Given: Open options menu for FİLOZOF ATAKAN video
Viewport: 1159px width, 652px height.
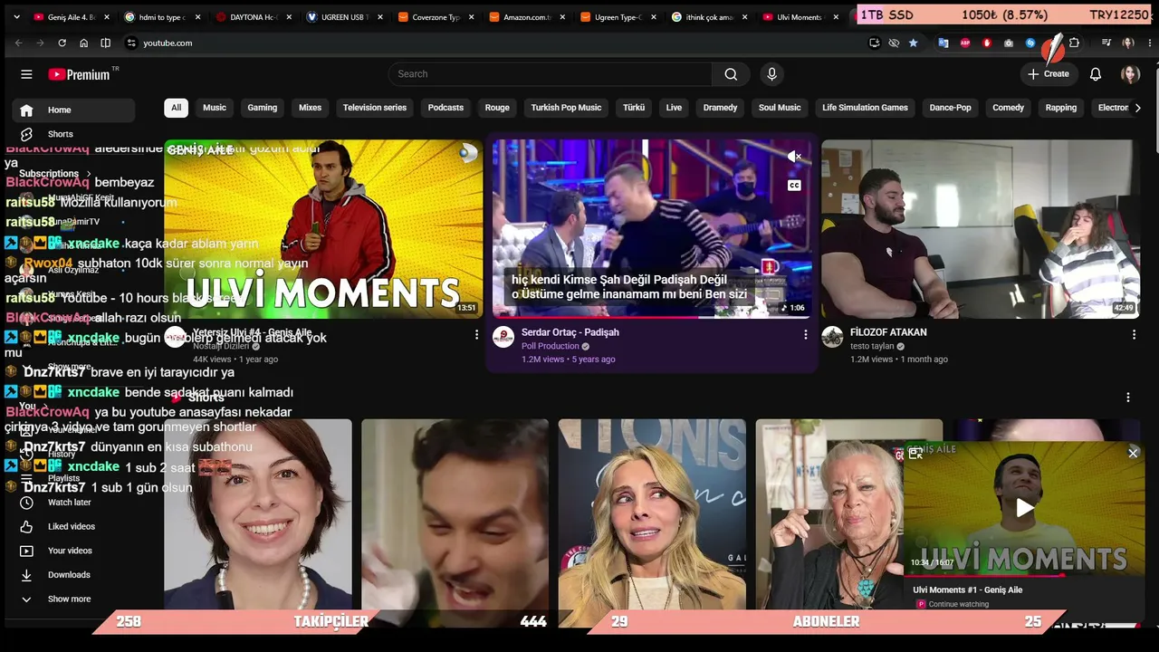Looking at the screenshot, I should click(x=1134, y=334).
